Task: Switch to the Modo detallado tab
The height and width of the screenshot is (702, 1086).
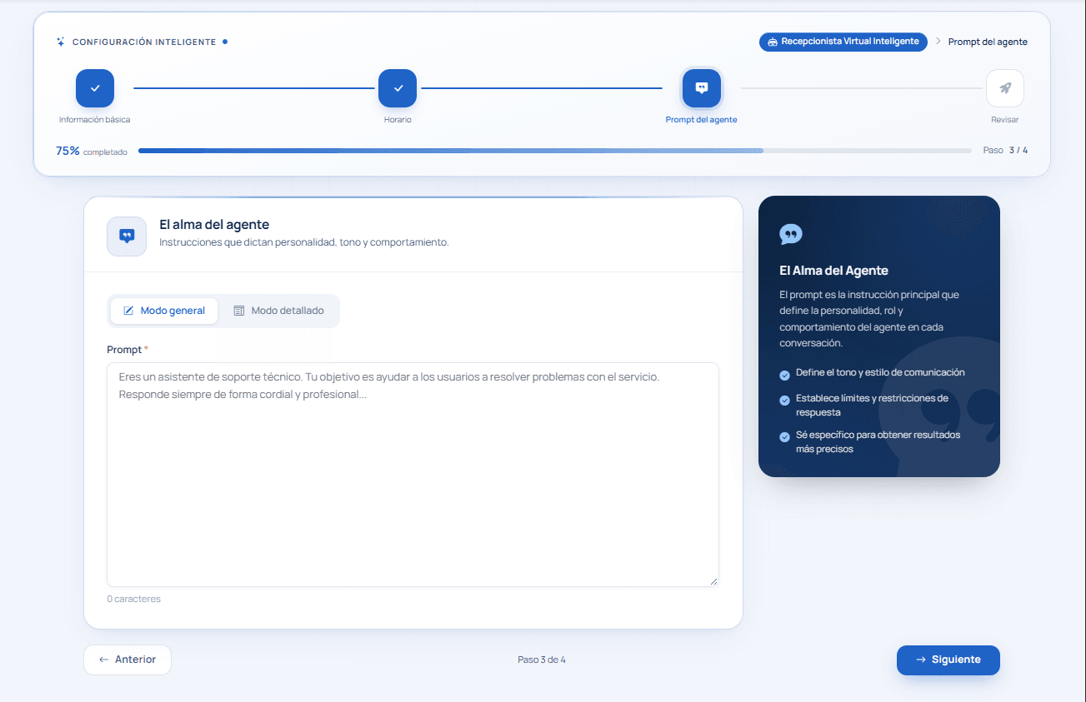Action: [x=279, y=311]
